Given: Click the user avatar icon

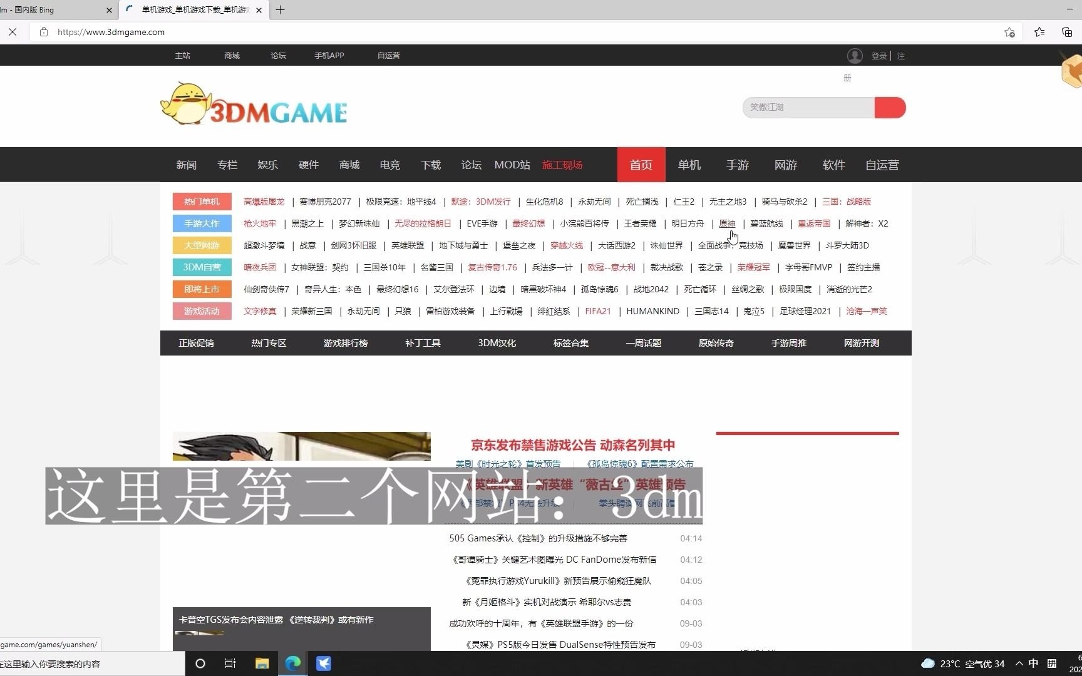Looking at the screenshot, I should tap(855, 56).
